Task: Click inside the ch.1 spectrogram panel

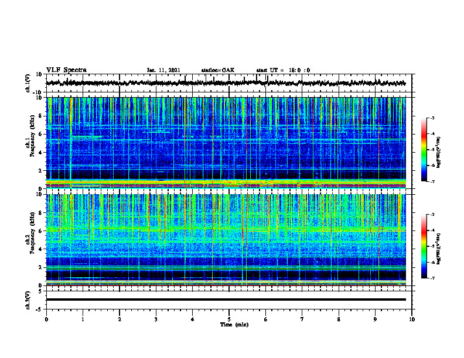Action: pos(226,143)
